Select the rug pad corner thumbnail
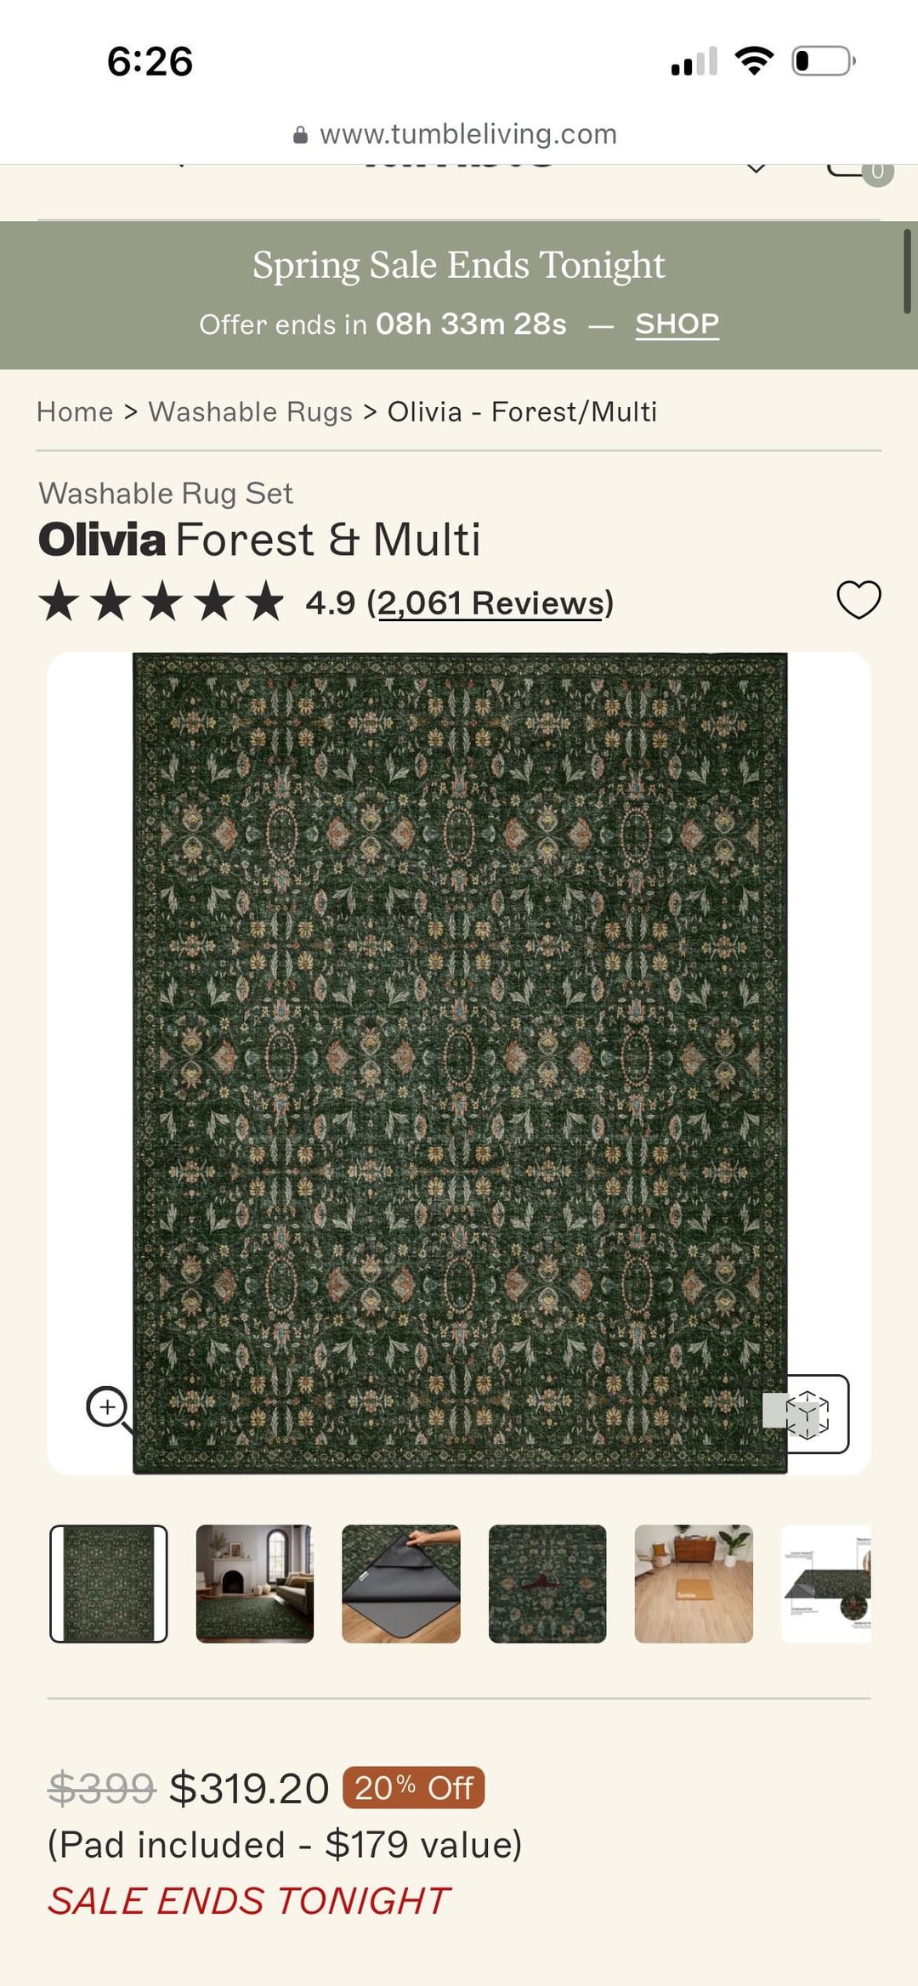Screen dimensions: 918x1986 (401, 1583)
